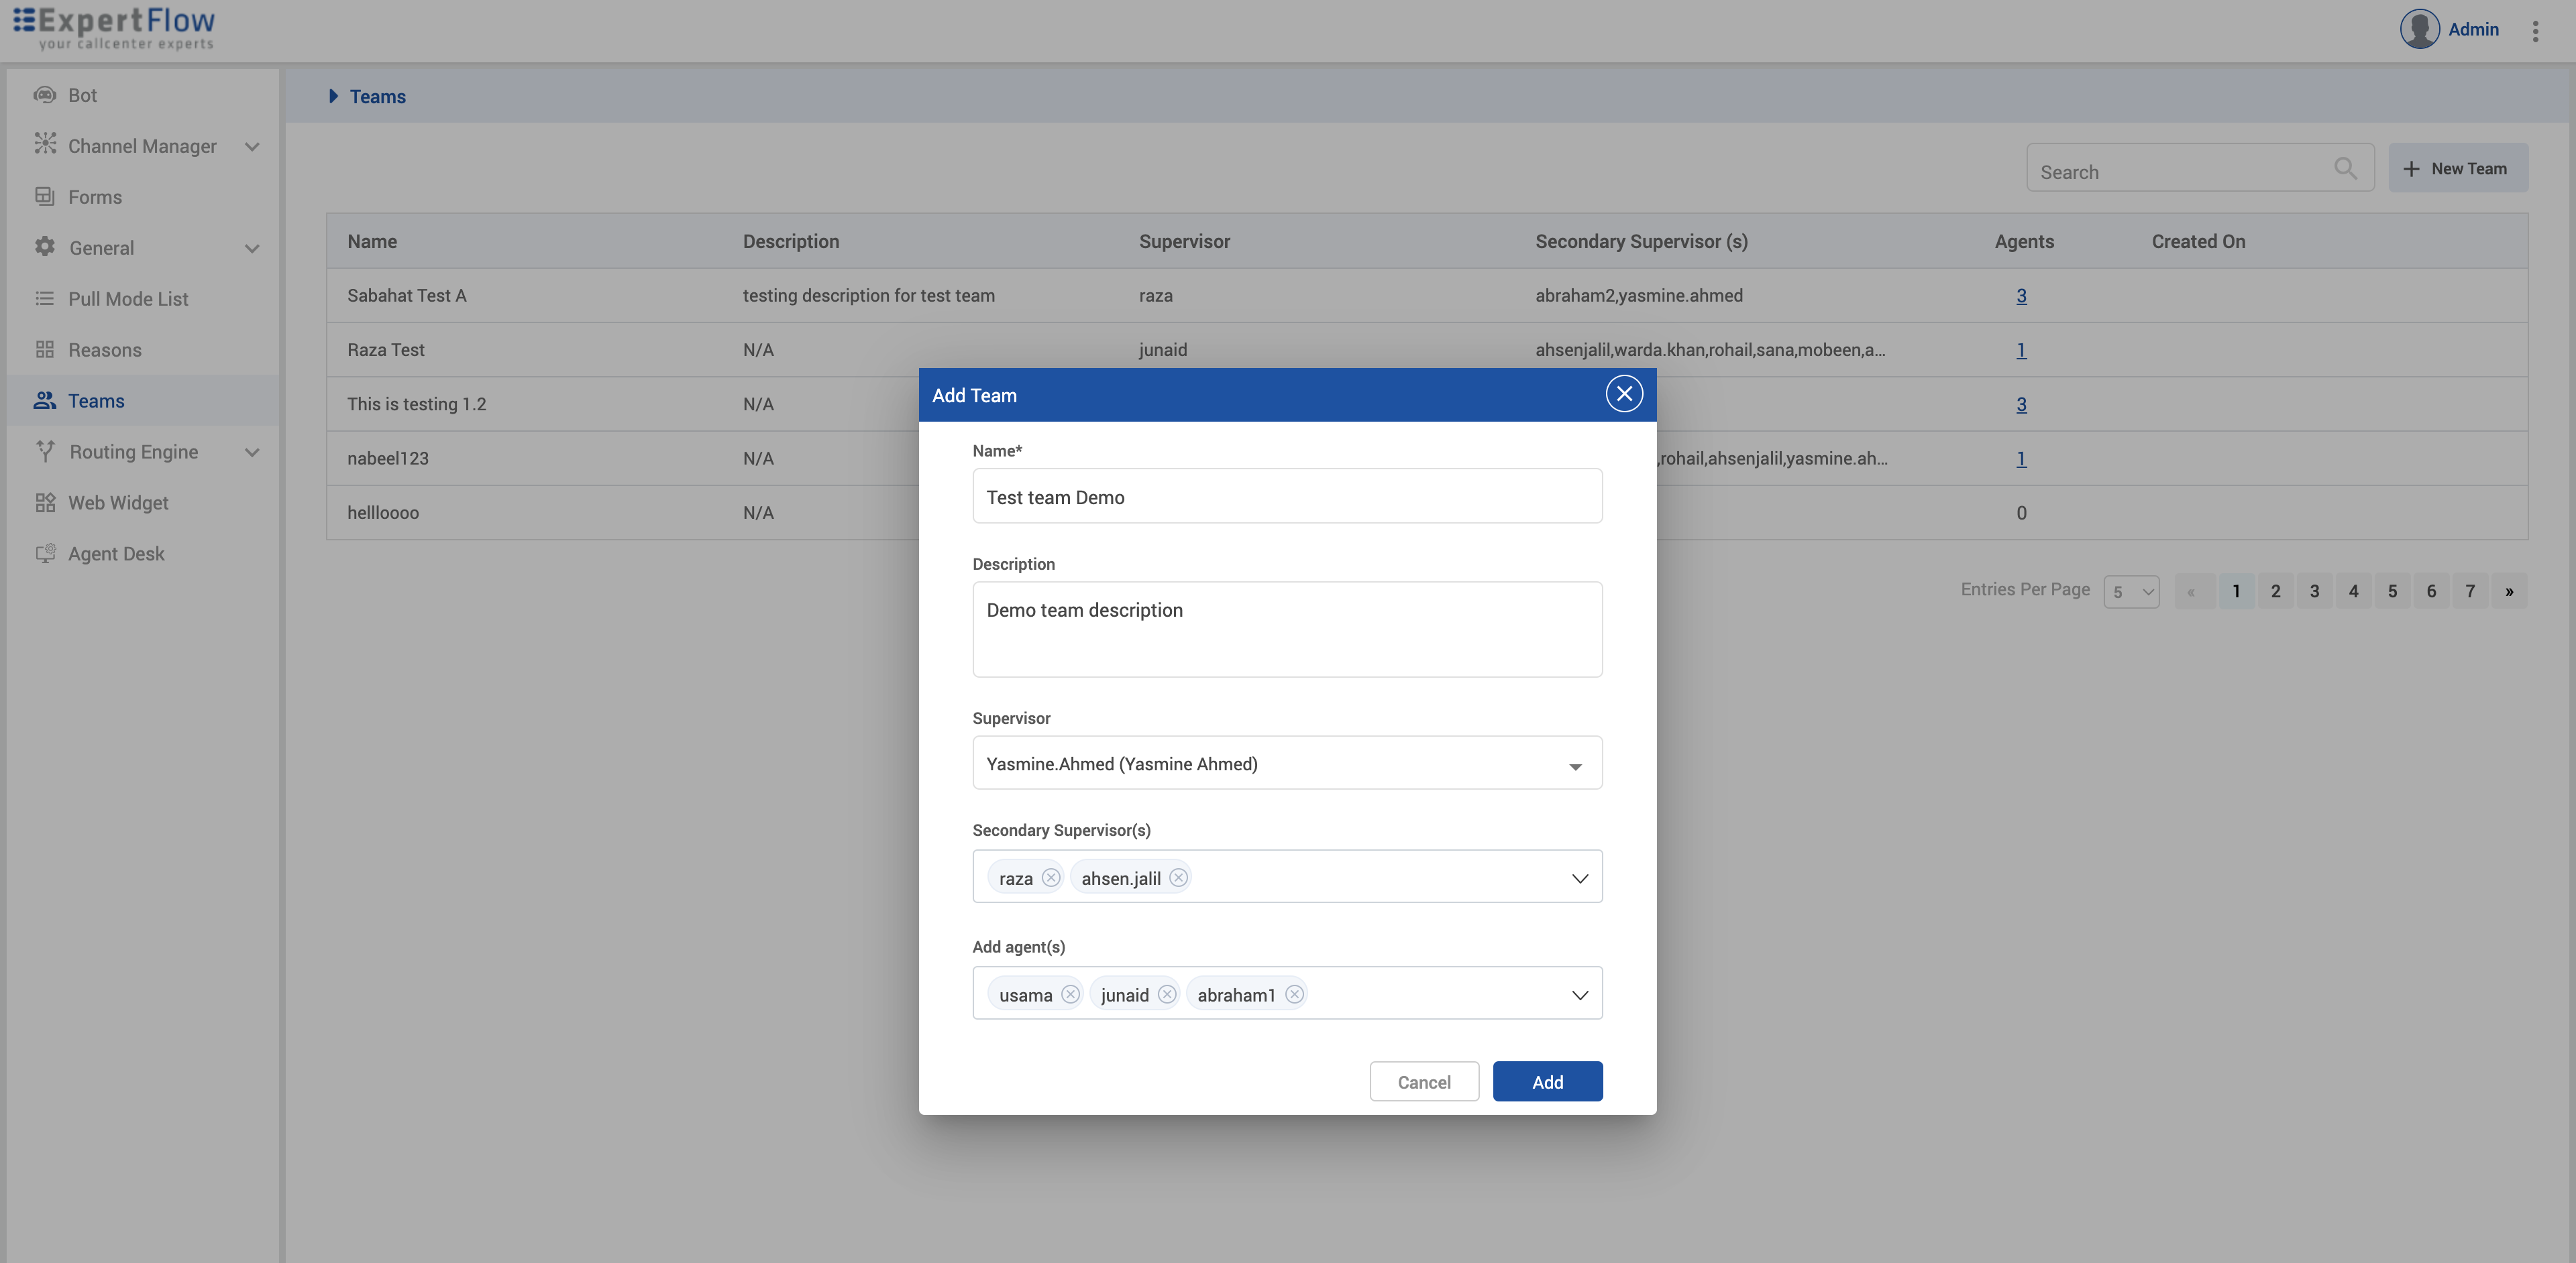Expand the Add agent(s) dropdown arrow
This screenshot has height=1263, width=2576.
pyautogui.click(x=1579, y=996)
